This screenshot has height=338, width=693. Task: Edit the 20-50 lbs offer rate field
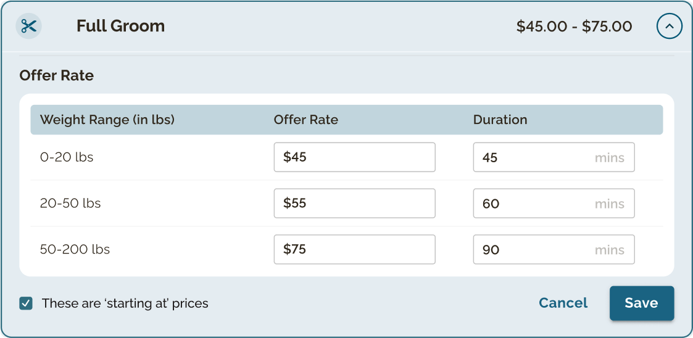pyautogui.click(x=354, y=204)
